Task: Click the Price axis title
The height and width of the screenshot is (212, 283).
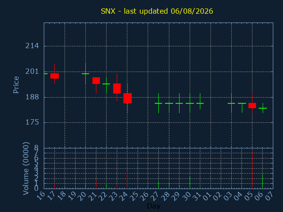Action: click(16, 85)
